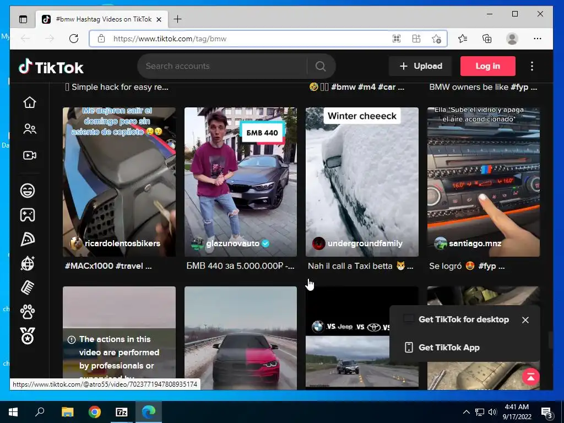
Task: Launch Google Chrome from taskbar
Action: pyautogui.click(x=95, y=412)
